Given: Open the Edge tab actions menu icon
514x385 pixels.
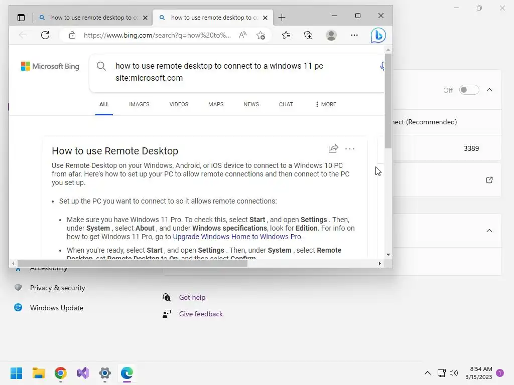Looking at the screenshot, I should [21, 18].
